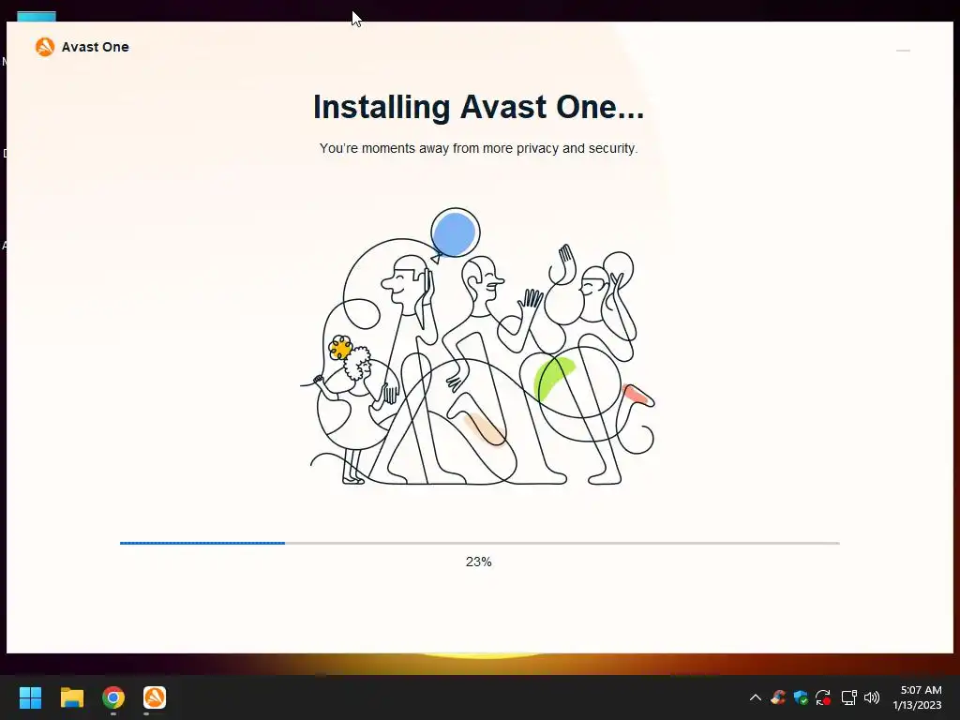Click the CCleaner tray icon

pyautogui.click(x=778, y=697)
